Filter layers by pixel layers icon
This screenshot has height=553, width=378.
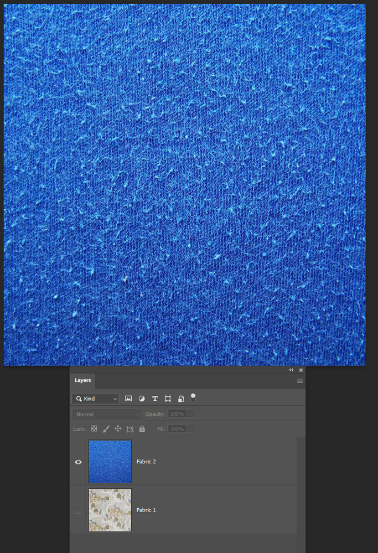click(128, 399)
